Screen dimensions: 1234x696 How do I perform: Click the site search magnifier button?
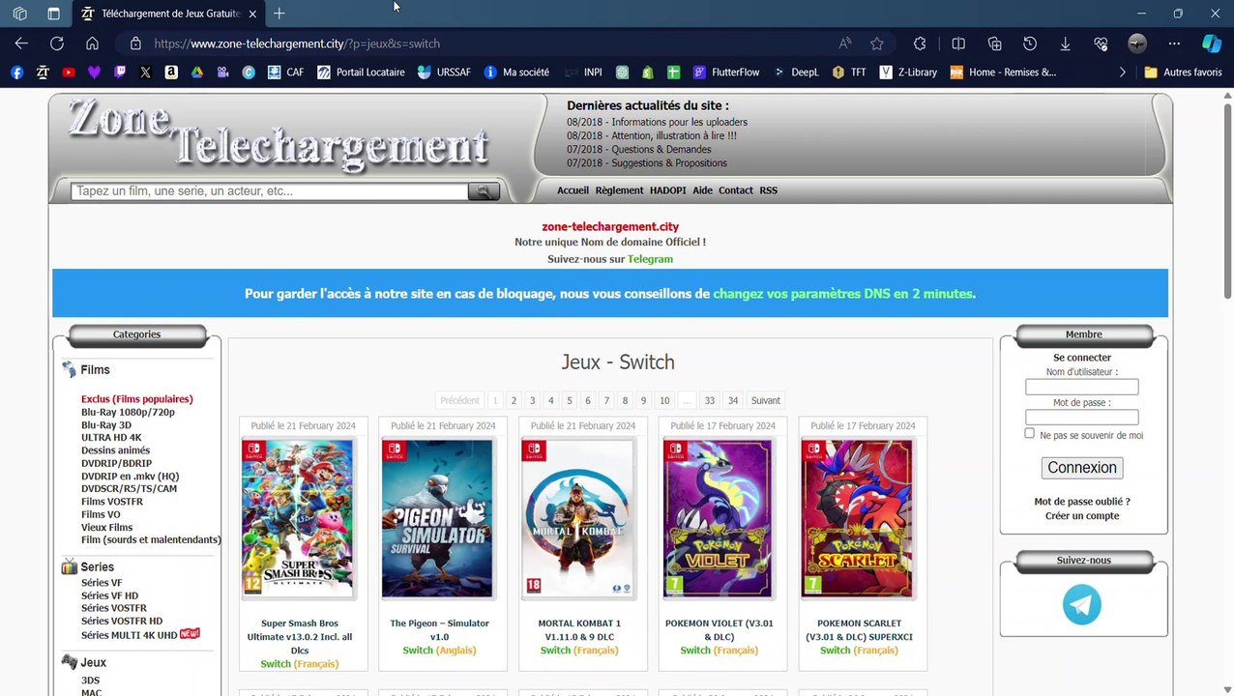point(484,191)
